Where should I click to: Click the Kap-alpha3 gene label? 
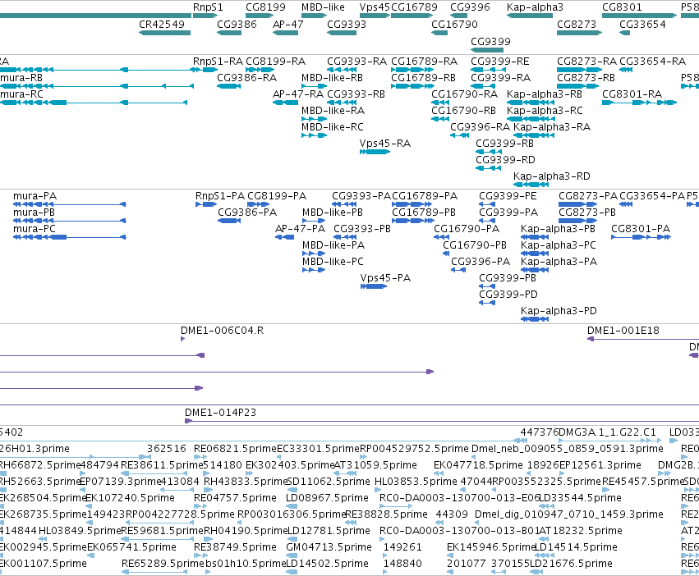coord(535,7)
